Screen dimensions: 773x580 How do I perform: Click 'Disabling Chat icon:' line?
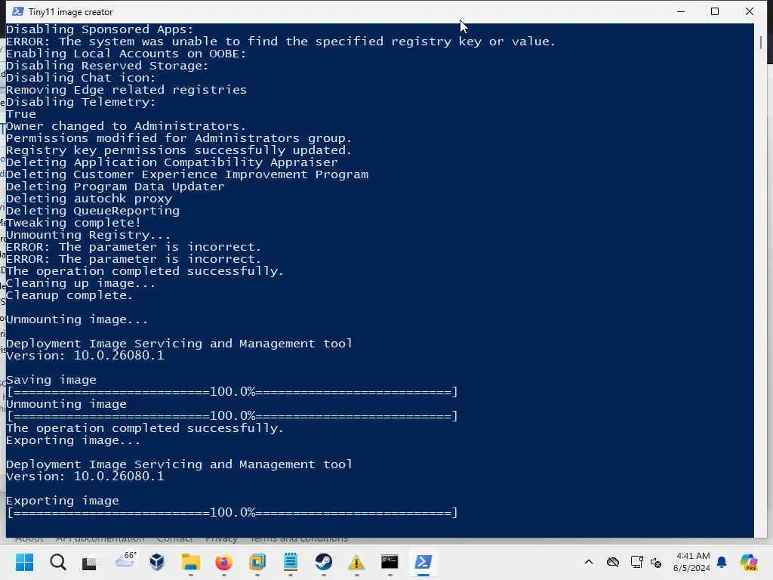pyautogui.click(x=81, y=78)
